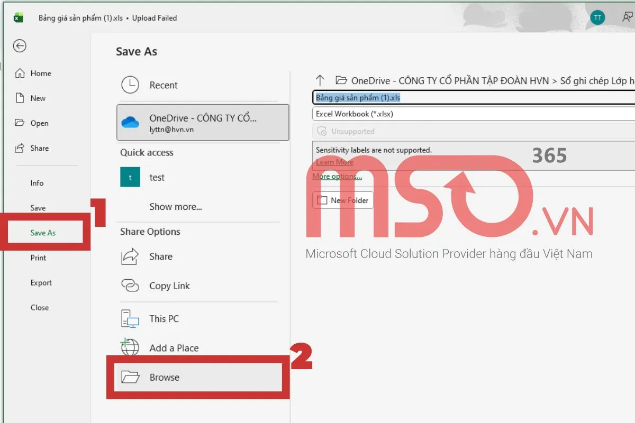Open the Print section
This screenshot has height=423, width=635.
38,258
